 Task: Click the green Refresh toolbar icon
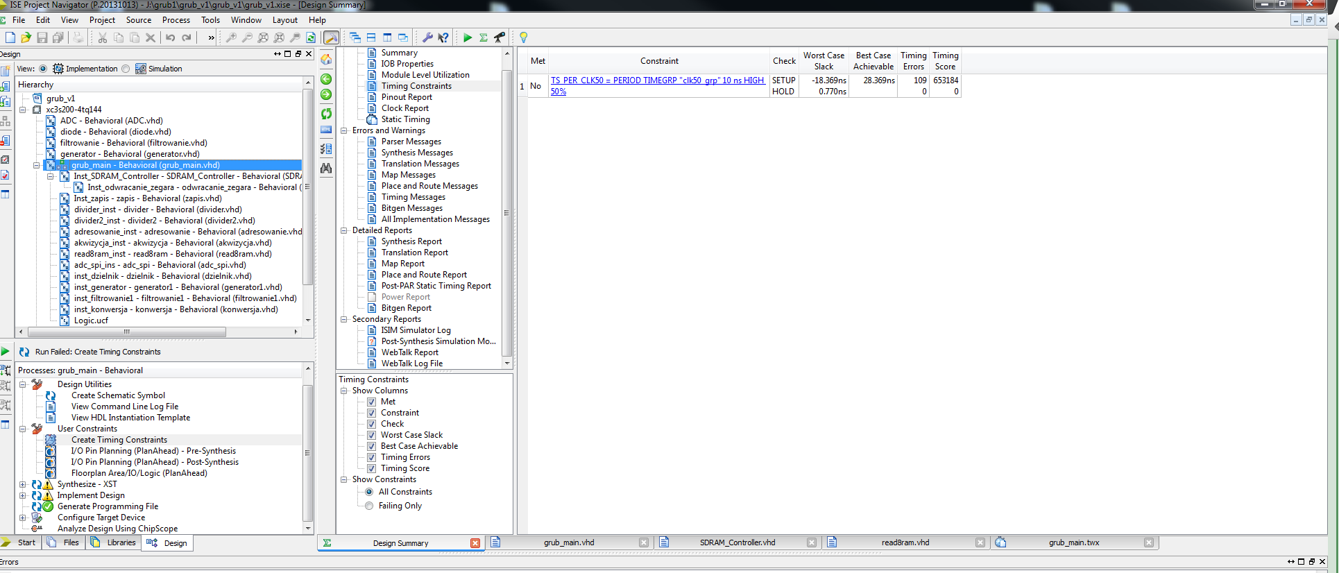[x=311, y=37]
